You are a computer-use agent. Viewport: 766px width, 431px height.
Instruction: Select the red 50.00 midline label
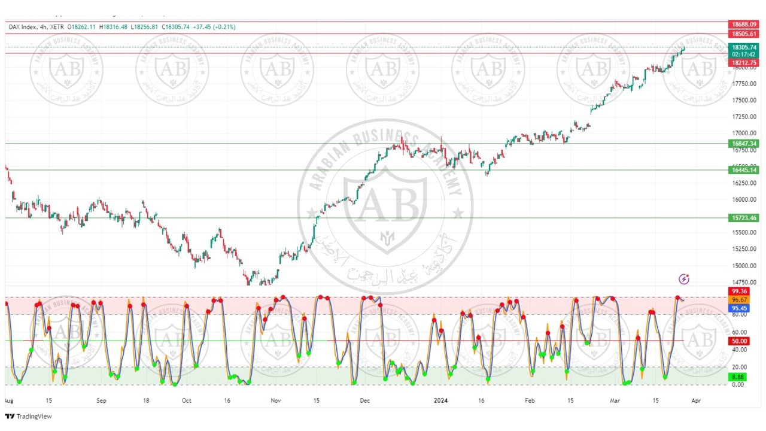[738, 341]
